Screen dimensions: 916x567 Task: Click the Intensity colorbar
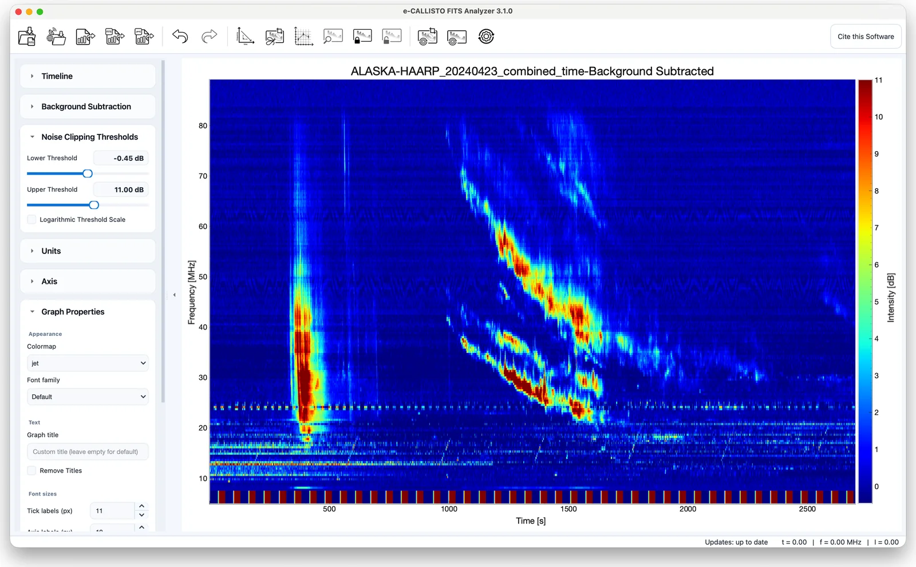tap(864, 291)
